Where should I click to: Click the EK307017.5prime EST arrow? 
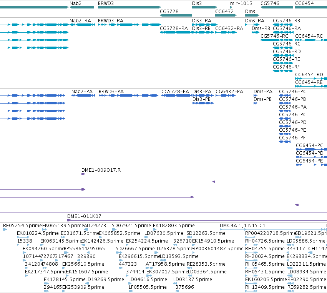point(149,276)
